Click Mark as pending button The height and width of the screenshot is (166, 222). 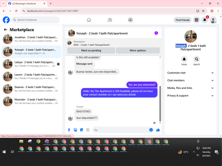coord(91,50)
